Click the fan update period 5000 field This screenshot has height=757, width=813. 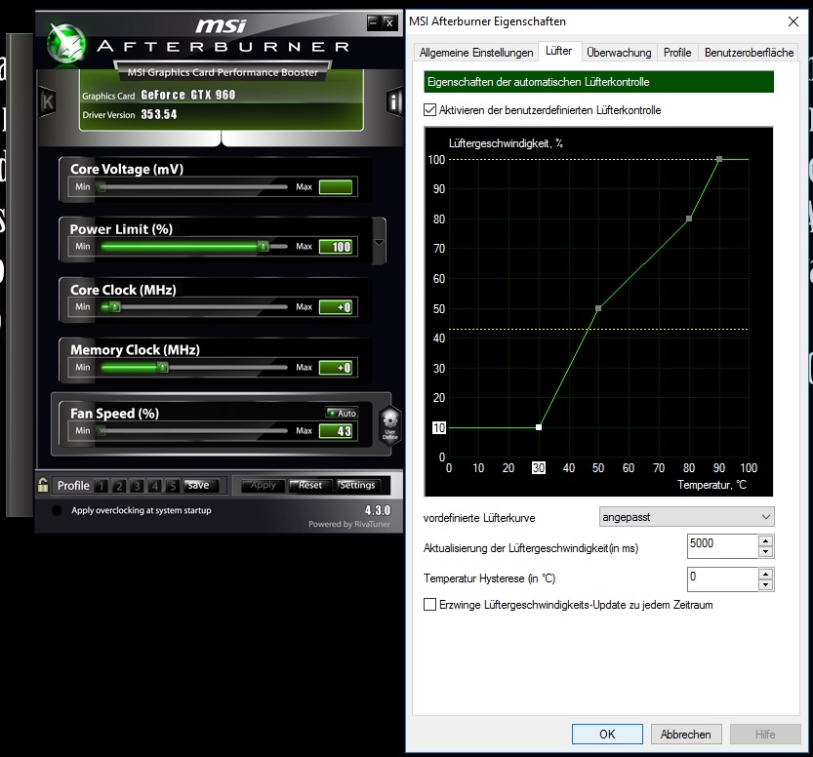[722, 546]
